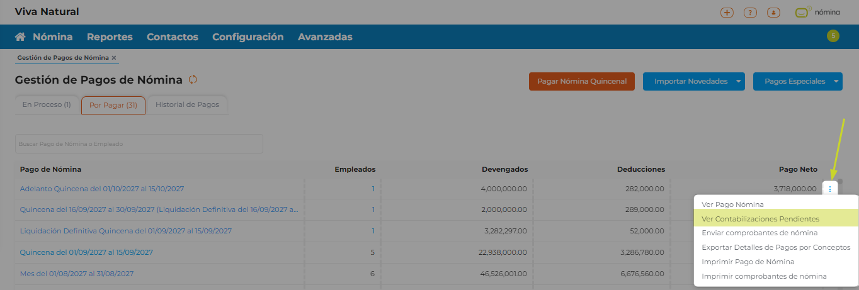Close the Gestión de Pagos de Nómina tab

[x=114, y=58]
